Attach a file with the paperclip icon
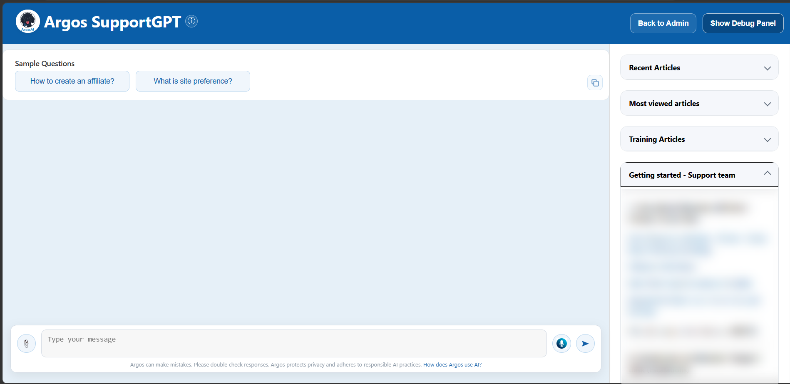 pos(26,344)
